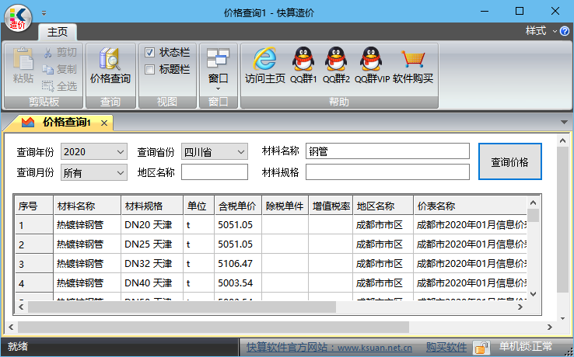Open the 查询省份 四川省 dropdown
The width and height of the screenshot is (574, 357).
pyautogui.click(x=215, y=151)
